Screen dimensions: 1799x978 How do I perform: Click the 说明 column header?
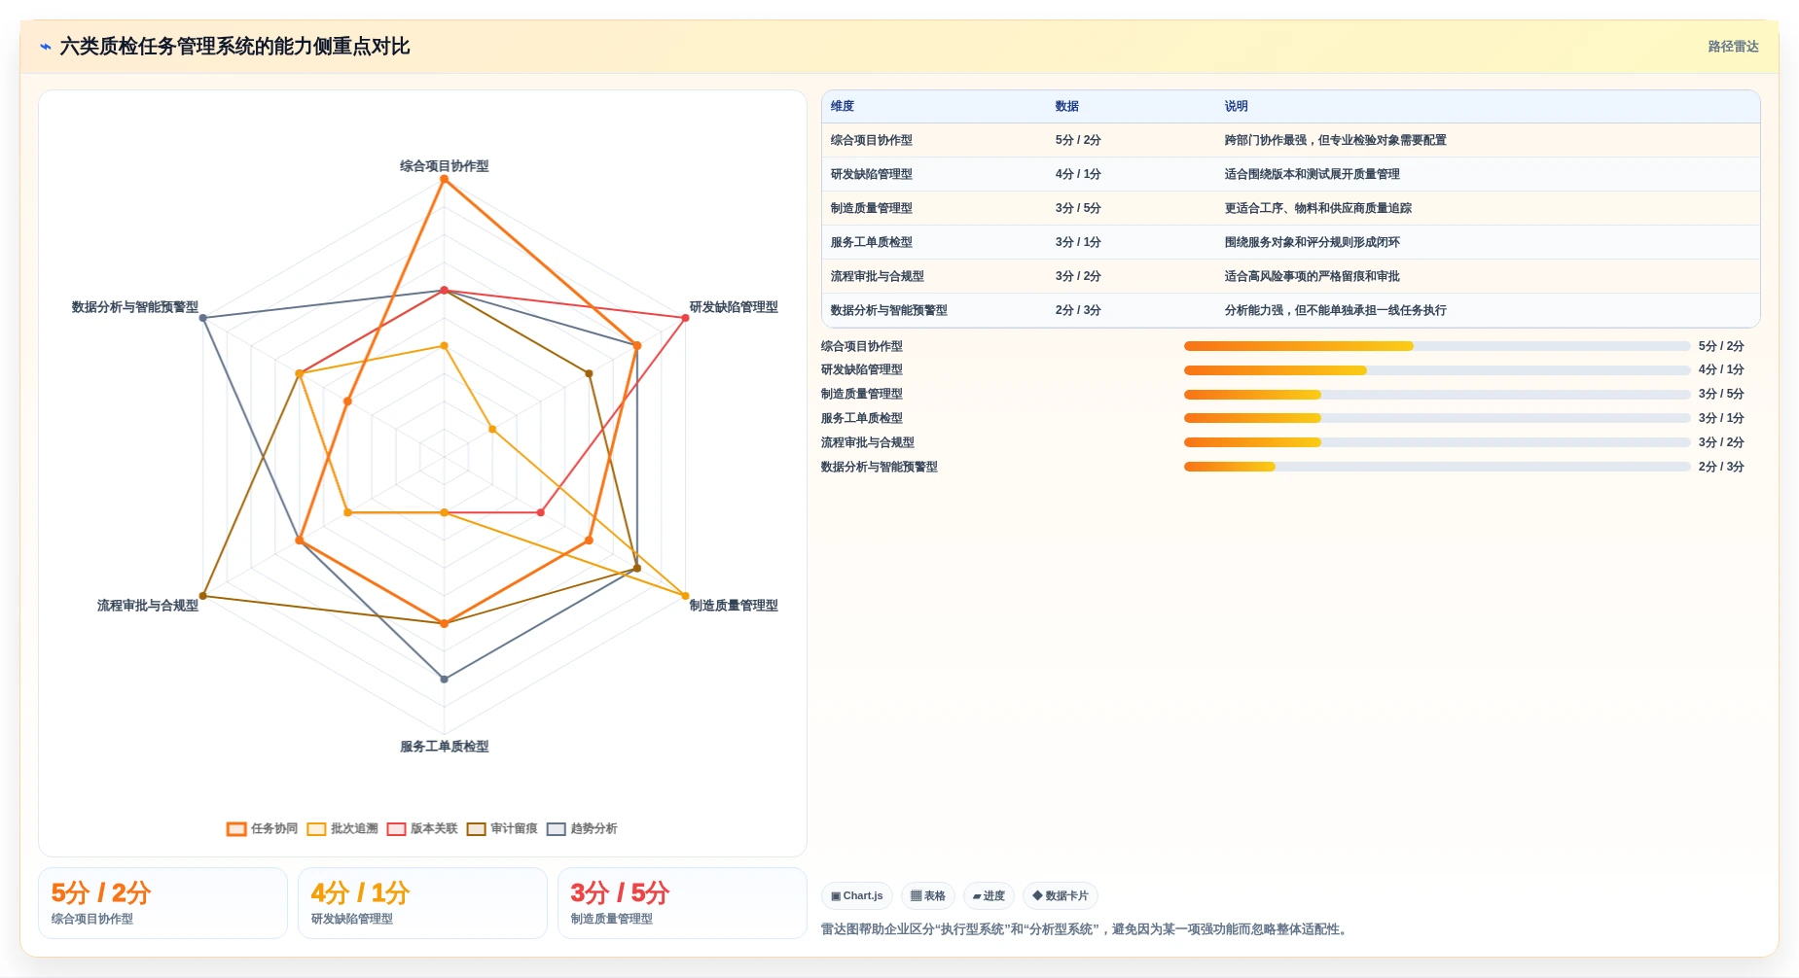[x=1236, y=106]
